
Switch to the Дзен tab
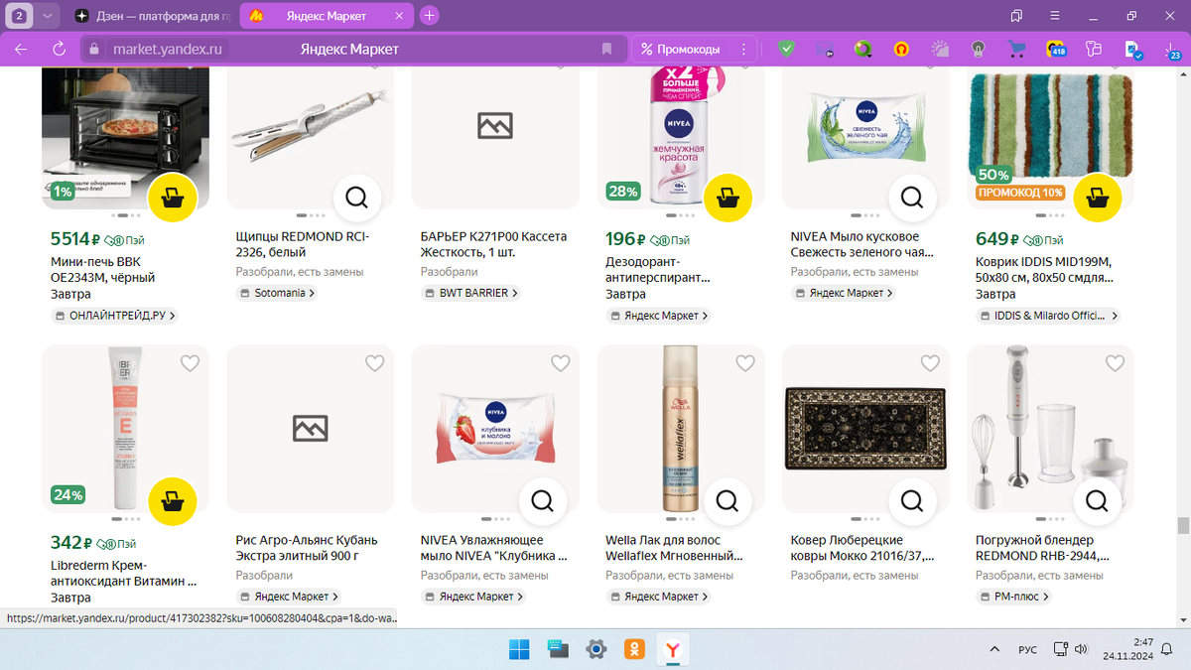click(153, 16)
